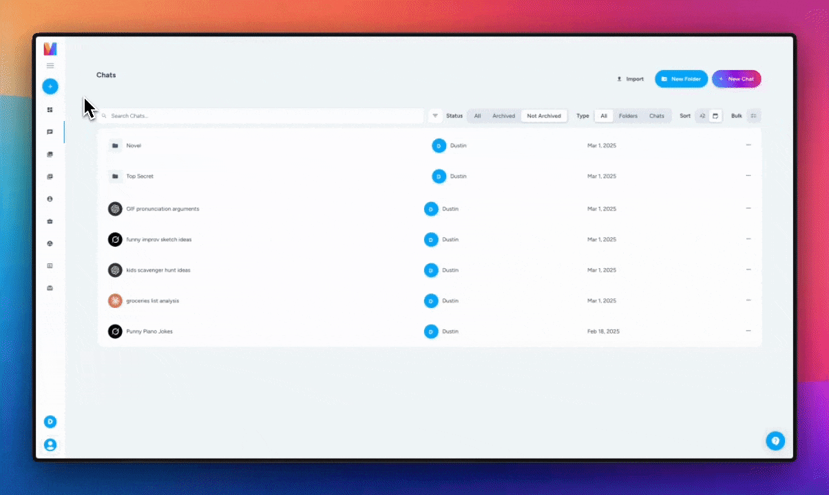This screenshot has height=495, width=829.
Task: Open the briefcase icon in sidebar
Action: pos(50,221)
